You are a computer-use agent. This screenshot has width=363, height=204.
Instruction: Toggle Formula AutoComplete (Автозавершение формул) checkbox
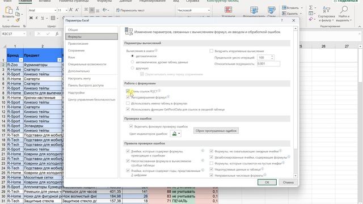[128, 97]
